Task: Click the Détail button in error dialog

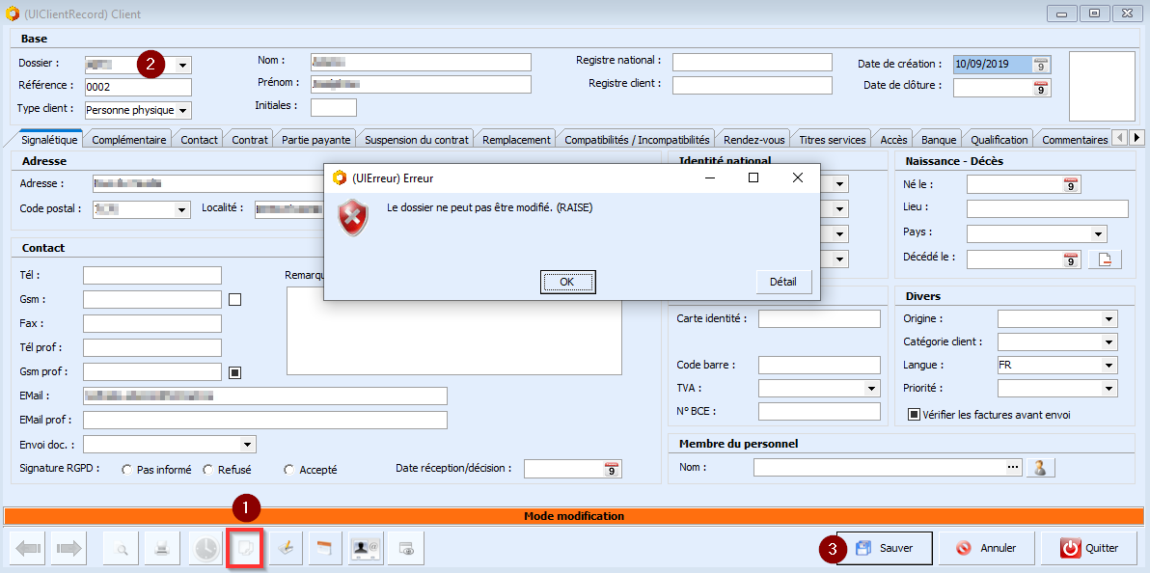Action: [x=783, y=282]
